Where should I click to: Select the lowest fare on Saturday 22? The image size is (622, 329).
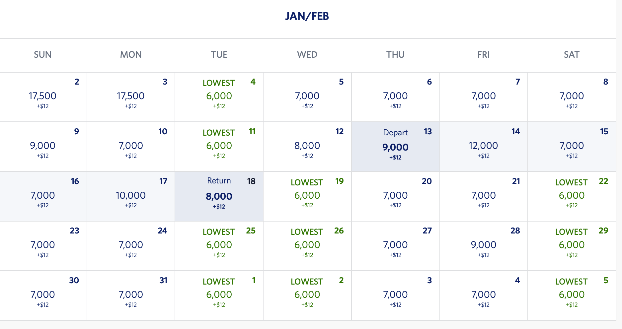tap(572, 196)
